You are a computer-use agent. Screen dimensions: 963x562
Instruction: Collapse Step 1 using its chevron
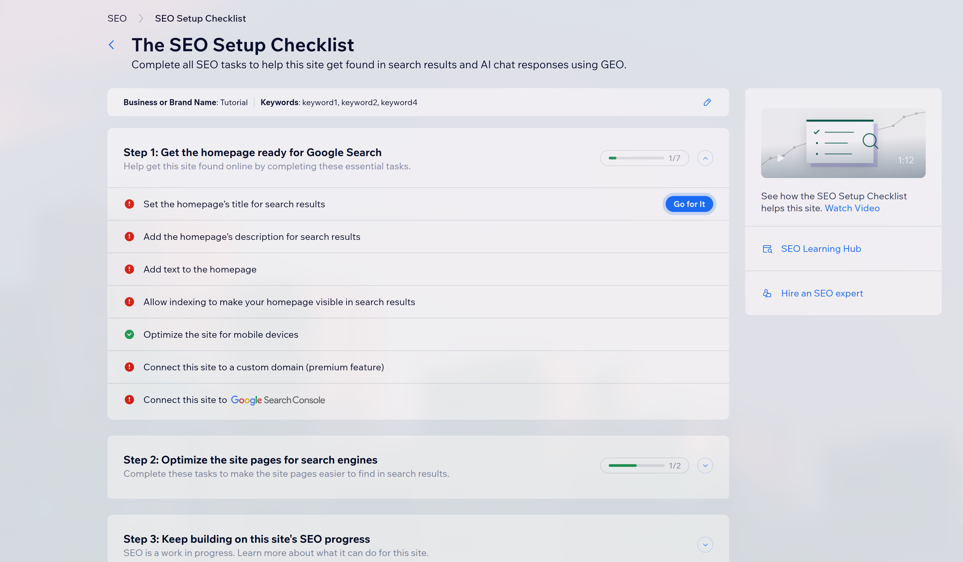click(705, 158)
